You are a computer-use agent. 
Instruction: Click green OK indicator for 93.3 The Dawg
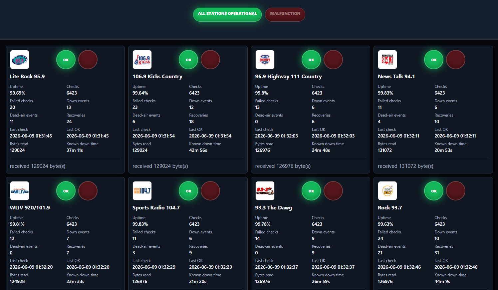point(311,191)
